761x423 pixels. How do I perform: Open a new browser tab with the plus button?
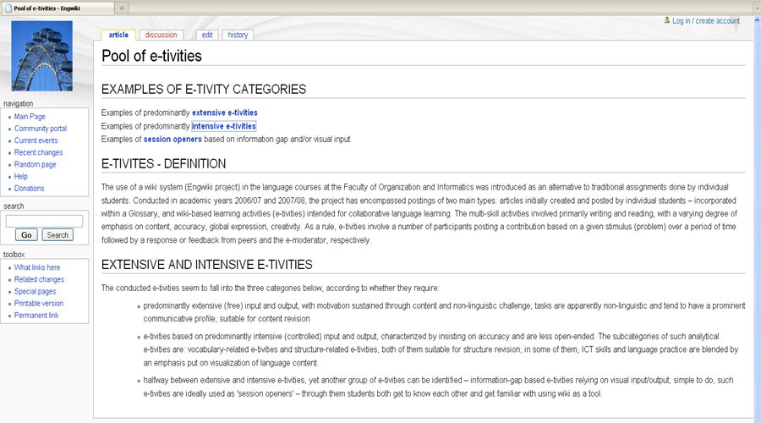[x=122, y=8]
